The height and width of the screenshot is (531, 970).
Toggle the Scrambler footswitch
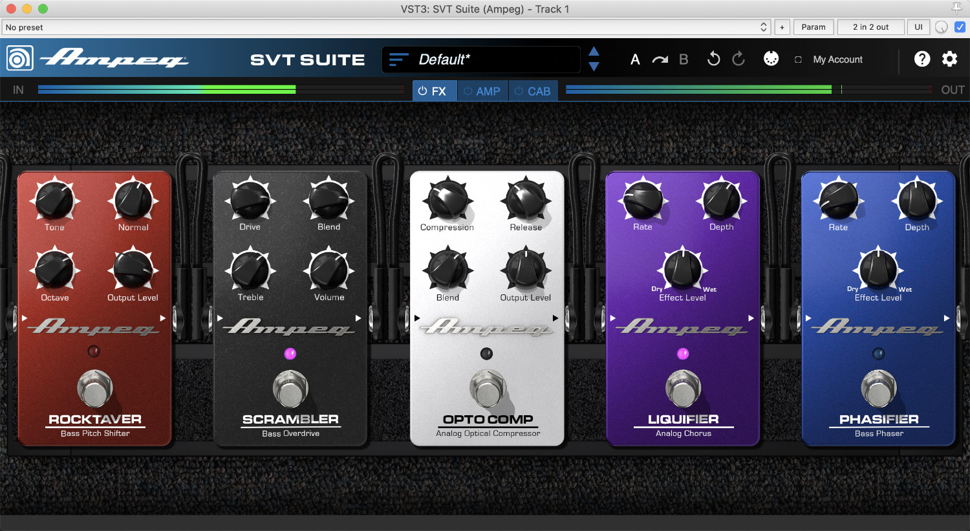coord(290,388)
